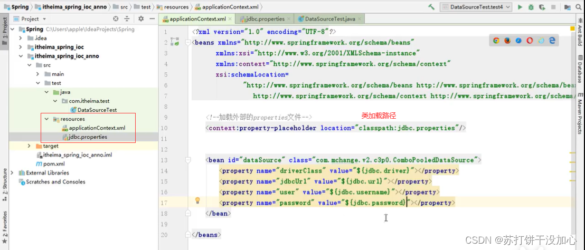
Task: Open Project Structure folder icon
Action: [568, 7]
